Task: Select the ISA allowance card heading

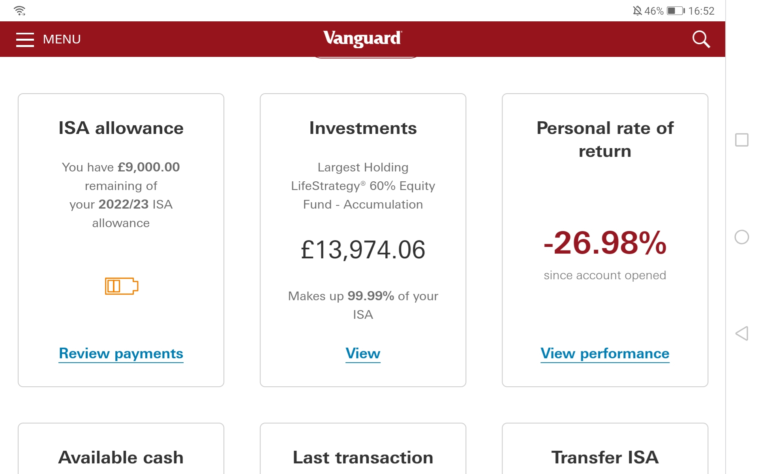Action: click(x=121, y=128)
